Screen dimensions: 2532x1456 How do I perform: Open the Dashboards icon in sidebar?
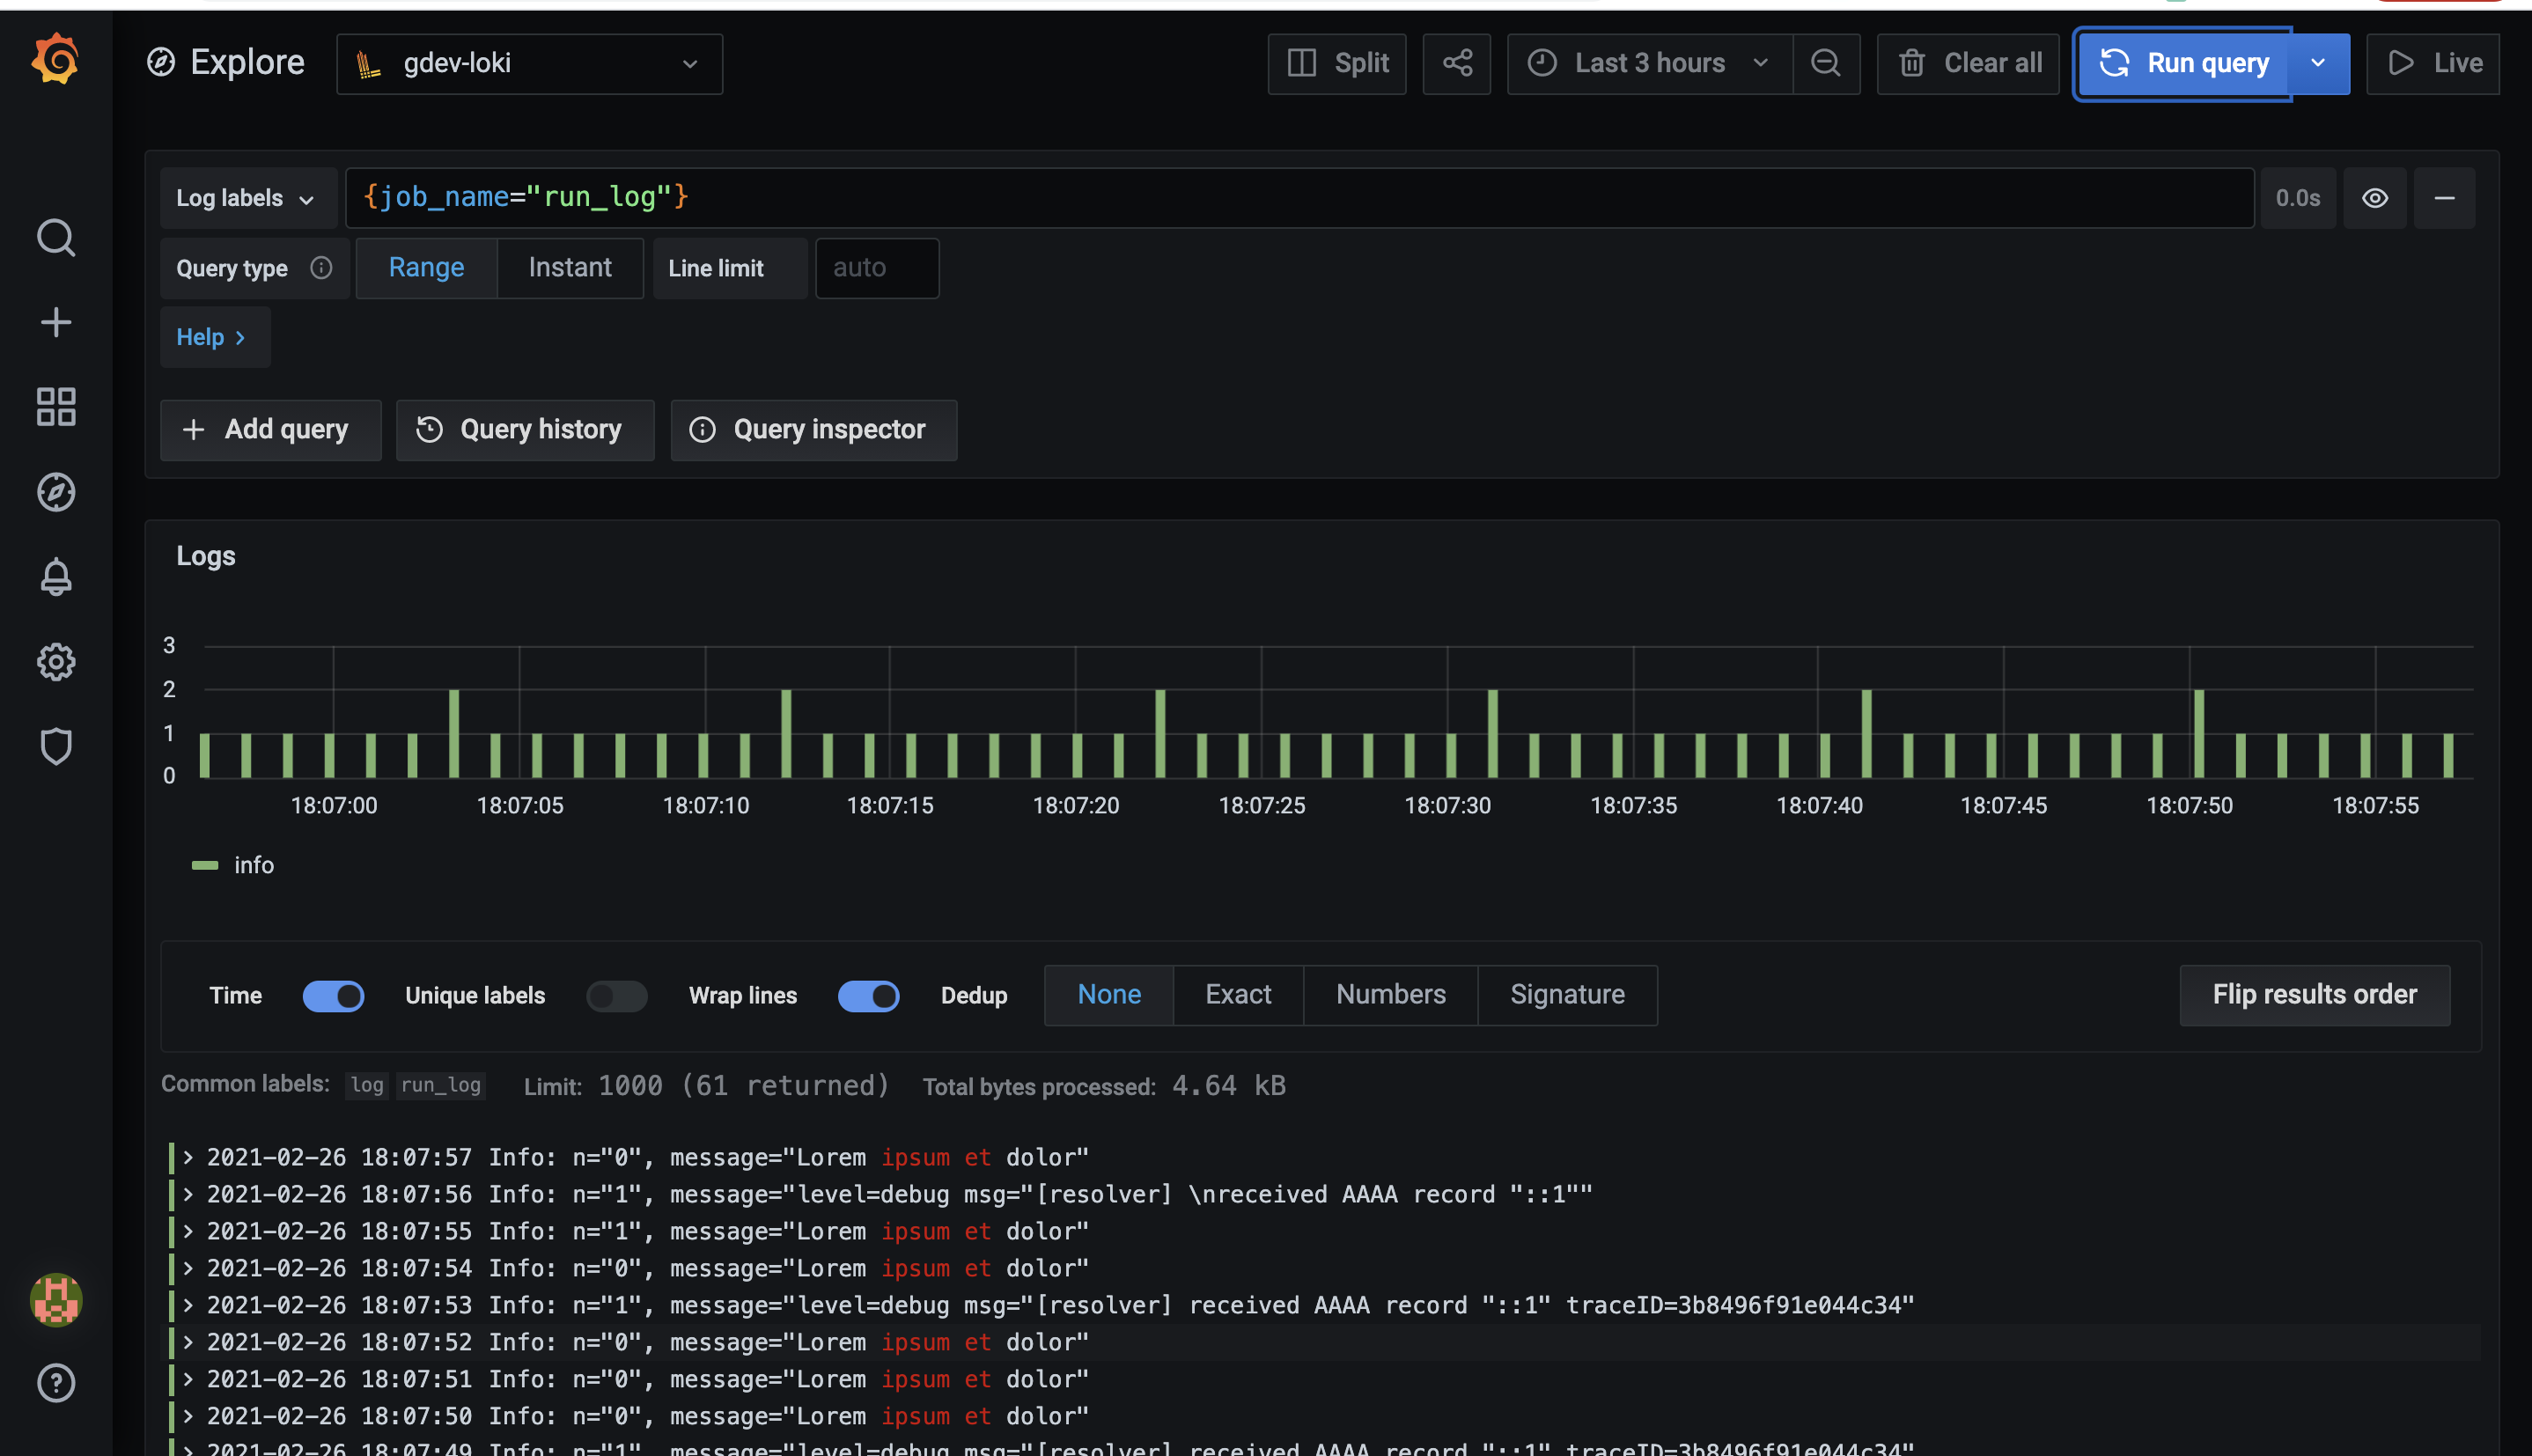click(x=56, y=407)
